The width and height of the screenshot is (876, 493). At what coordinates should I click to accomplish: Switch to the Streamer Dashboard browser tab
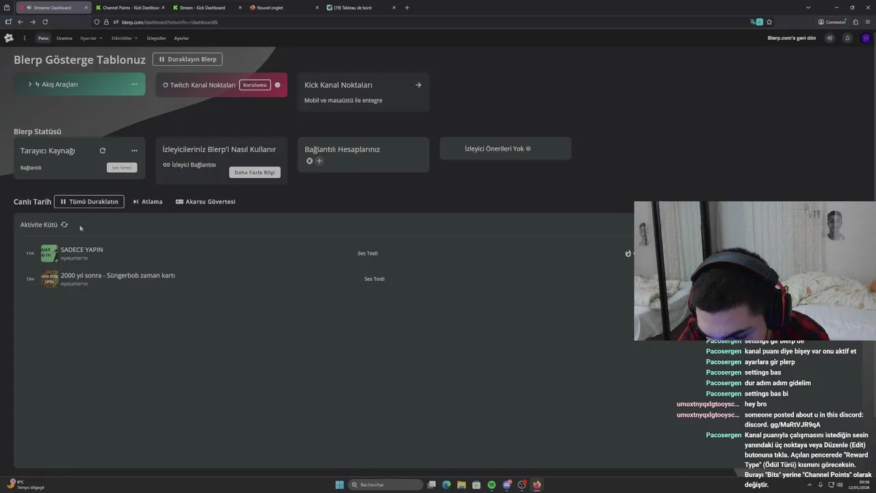pos(52,8)
